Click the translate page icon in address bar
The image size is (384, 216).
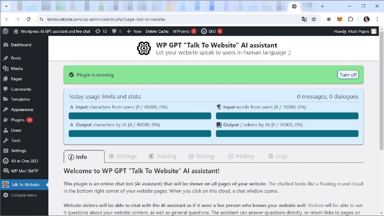(x=304, y=19)
